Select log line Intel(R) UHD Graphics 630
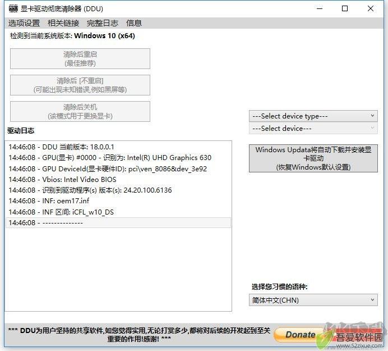 [118, 158]
